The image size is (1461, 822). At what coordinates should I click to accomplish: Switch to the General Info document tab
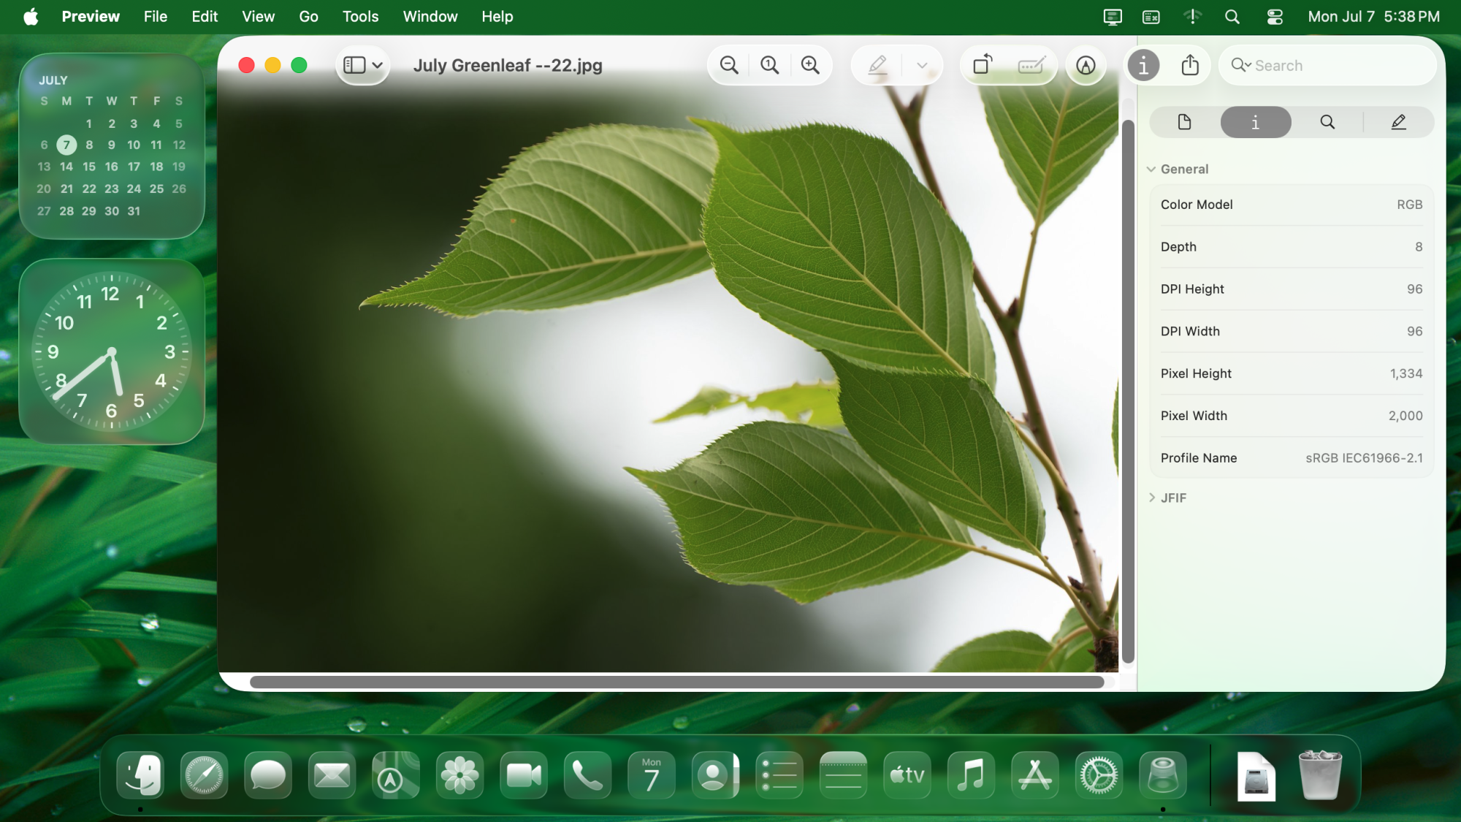[1184, 122]
